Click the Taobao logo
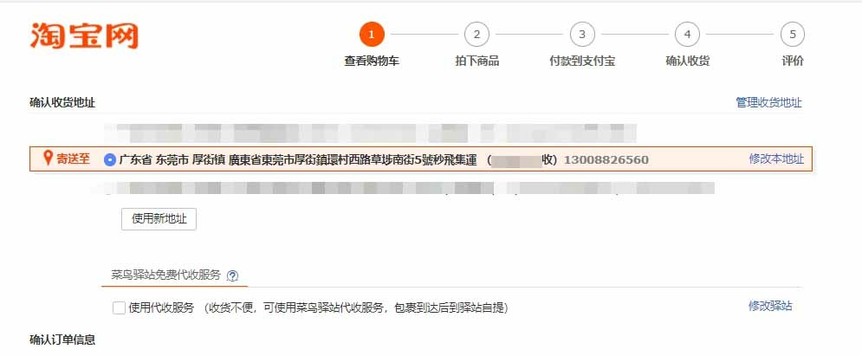The height and width of the screenshot is (356, 862). [84, 36]
